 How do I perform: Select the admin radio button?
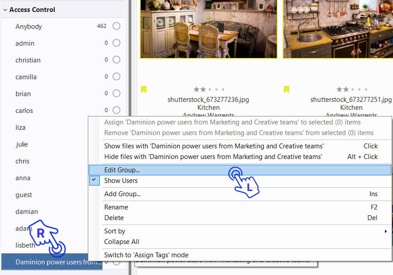click(116, 43)
